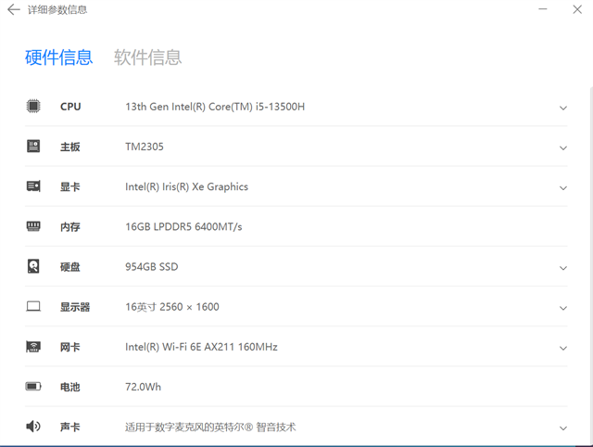This screenshot has height=447, width=593.
Task: Click the network card (网卡) icon
Action: pos(33,346)
